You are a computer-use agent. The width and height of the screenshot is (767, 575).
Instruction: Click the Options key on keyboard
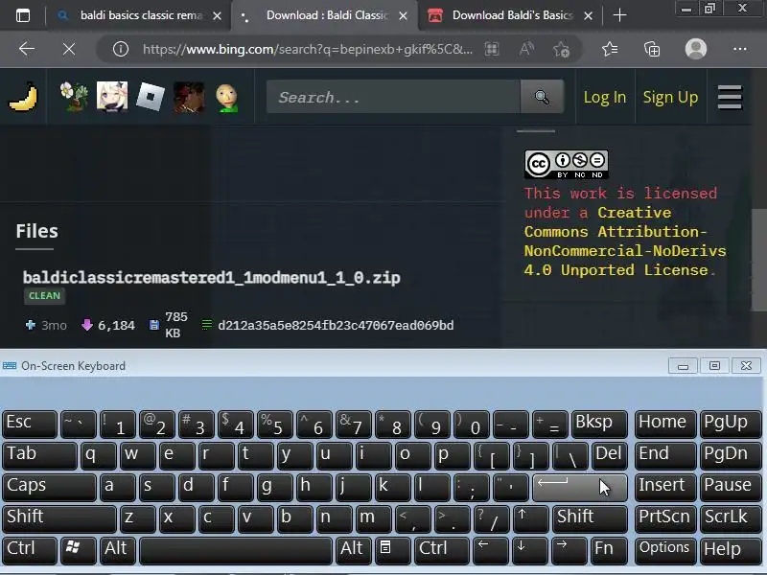click(x=663, y=549)
